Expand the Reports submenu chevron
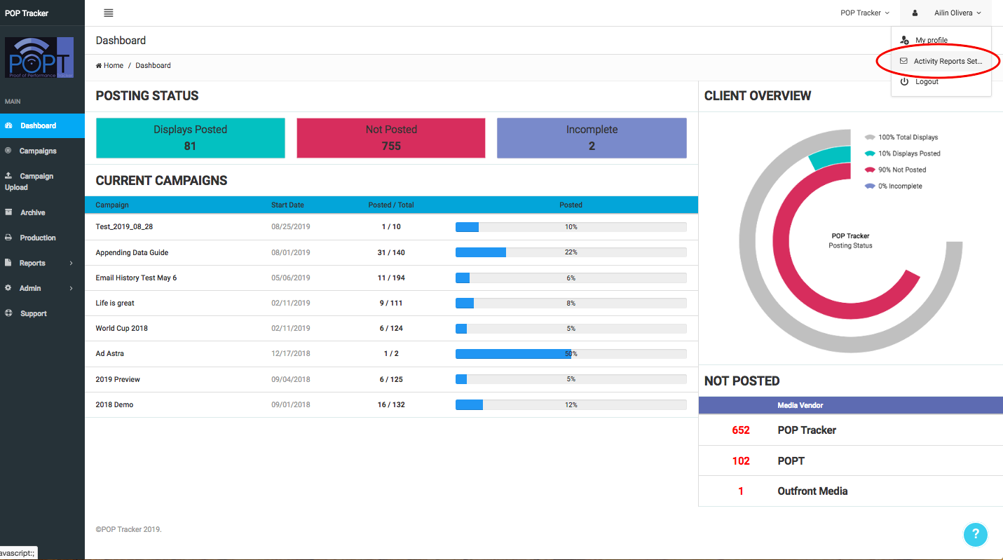1003x560 pixels. 71,264
